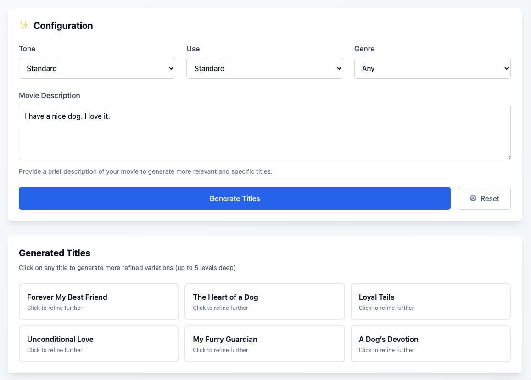Click the Reset button

(484, 198)
